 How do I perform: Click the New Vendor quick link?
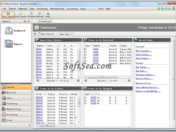coord(143,67)
